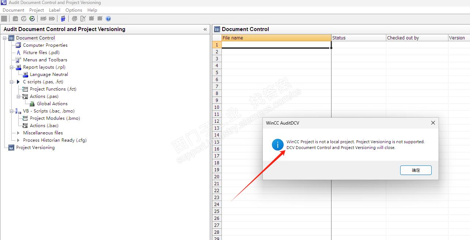Click the gray puzzle-piece icon beside Help

pos(100,19)
